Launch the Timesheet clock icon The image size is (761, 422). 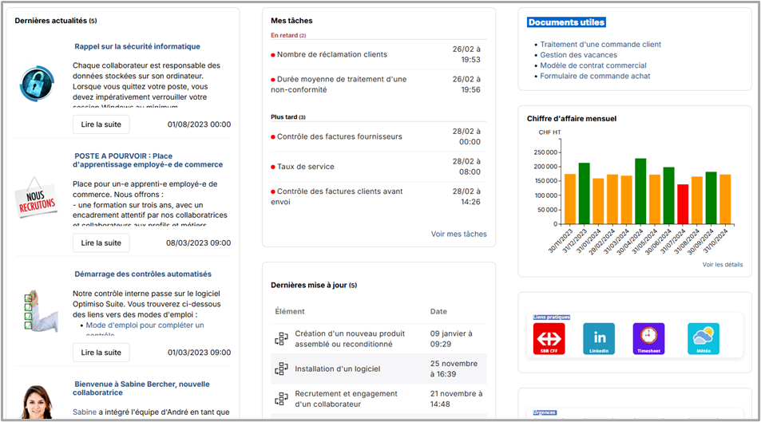click(x=648, y=337)
